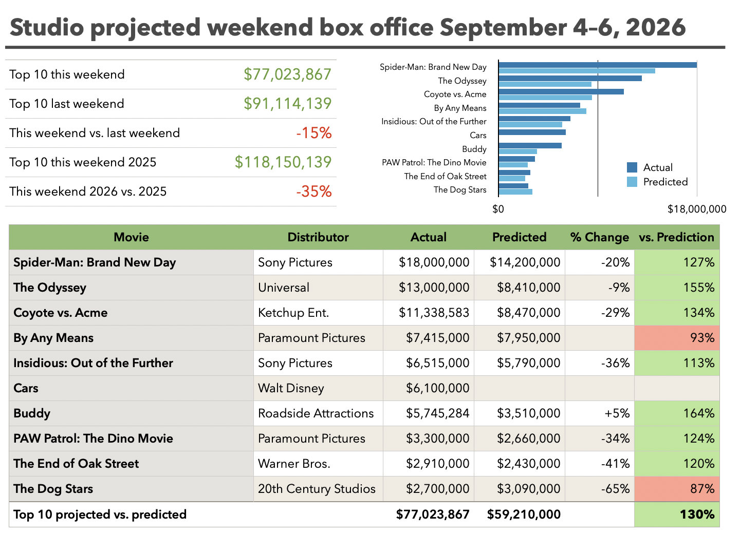The height and width of the screenshot is (534, 740).
Task: Click the red 87% vs. Prediction cell
Action: 677,489
